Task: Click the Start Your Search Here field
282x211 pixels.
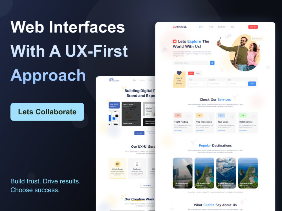Action: coord(191,63)
